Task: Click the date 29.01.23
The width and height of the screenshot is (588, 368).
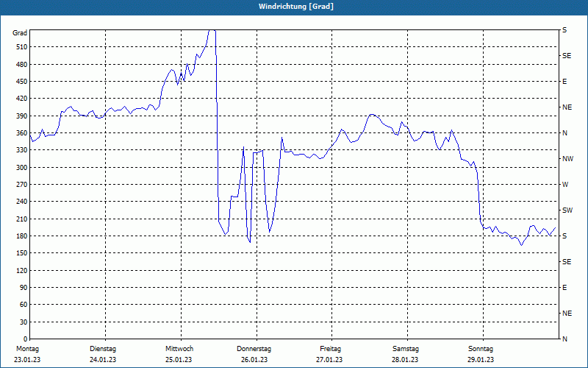Action: pos(481,360)
